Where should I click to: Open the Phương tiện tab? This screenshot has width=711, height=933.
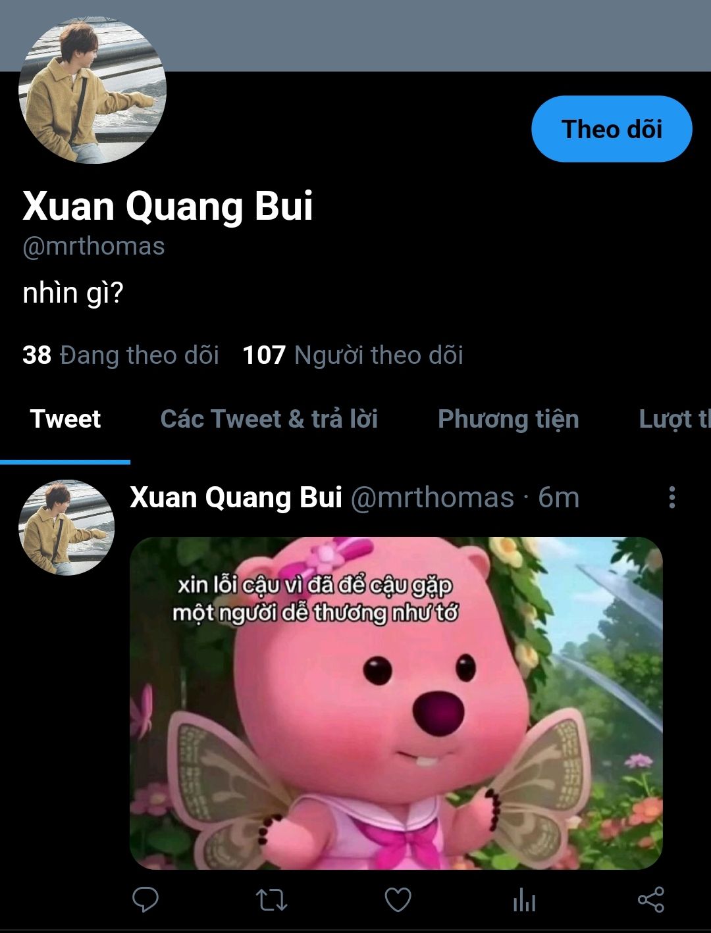tap(508, 419)
